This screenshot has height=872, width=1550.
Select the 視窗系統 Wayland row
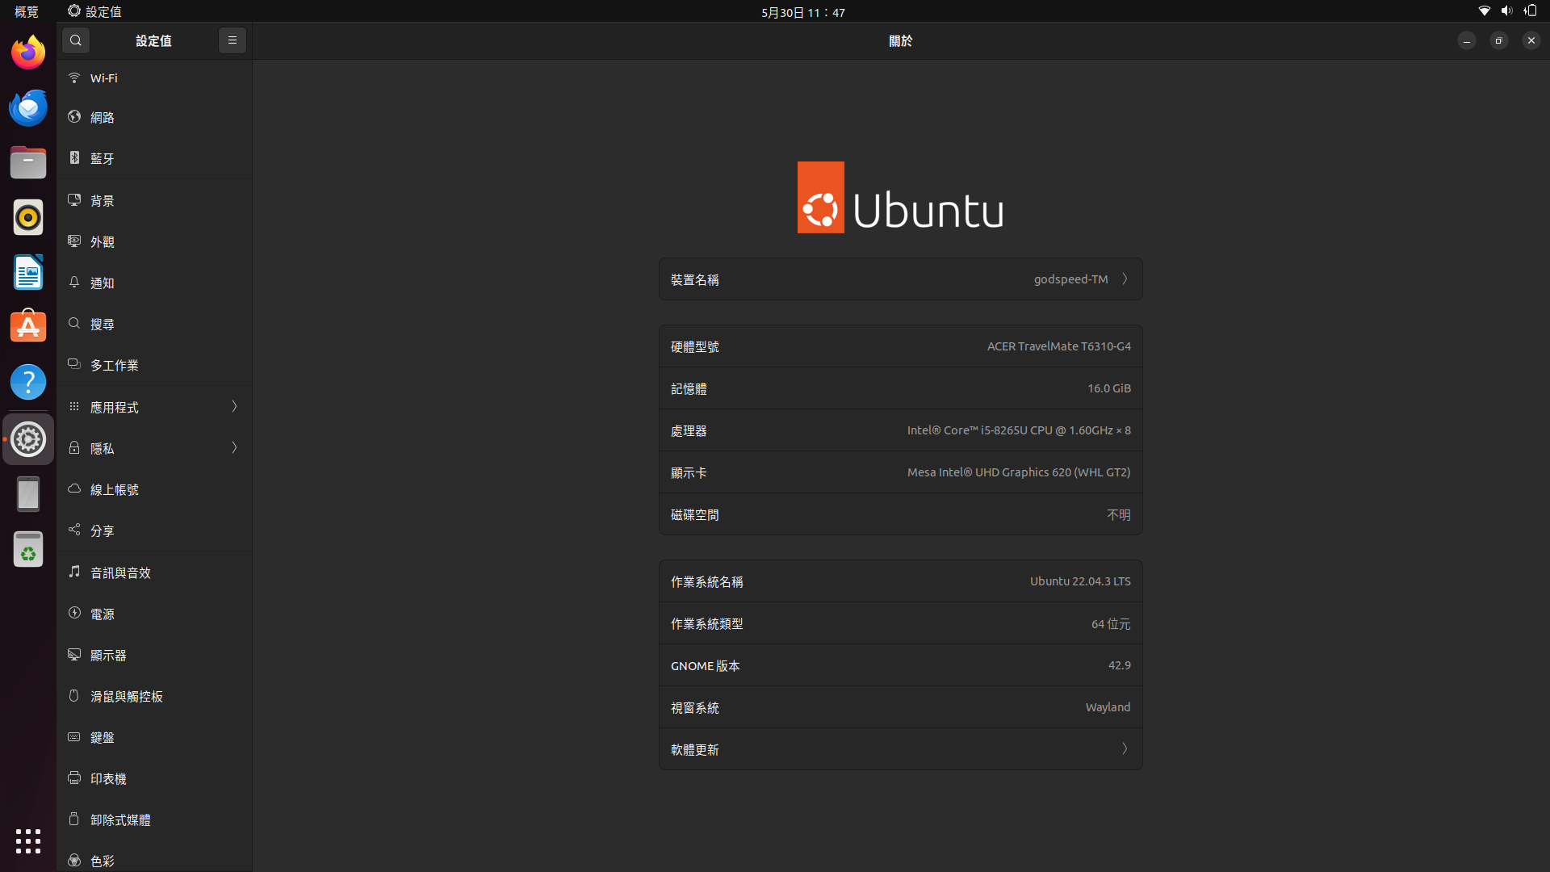point(901,707)
